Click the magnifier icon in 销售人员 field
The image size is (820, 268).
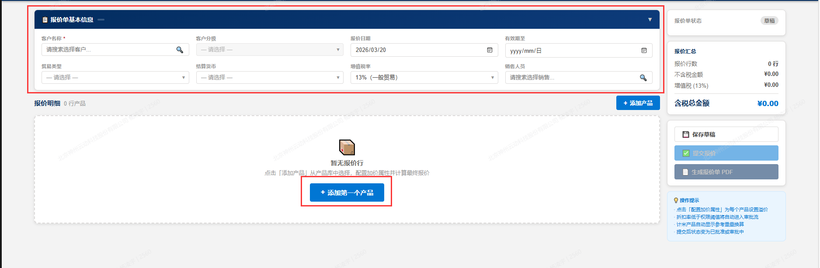tap(643, 78)
